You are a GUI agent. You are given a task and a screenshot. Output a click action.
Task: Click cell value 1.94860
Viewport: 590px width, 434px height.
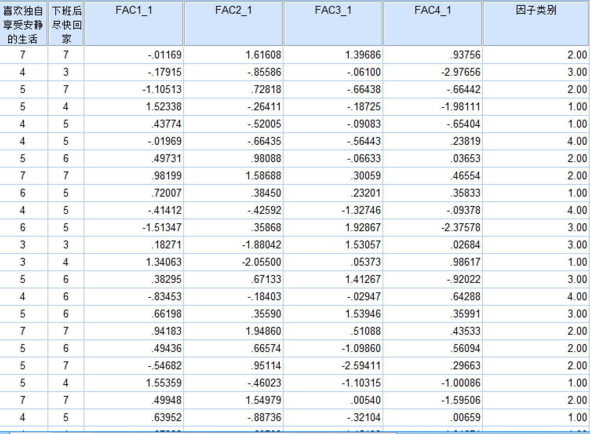point(263,331)
